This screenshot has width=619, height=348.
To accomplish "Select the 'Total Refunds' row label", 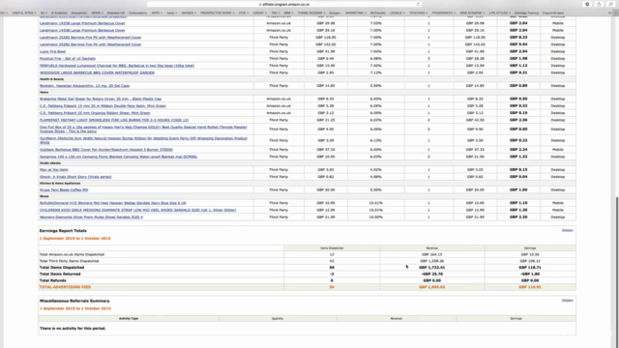I will (x=53, y=280).
